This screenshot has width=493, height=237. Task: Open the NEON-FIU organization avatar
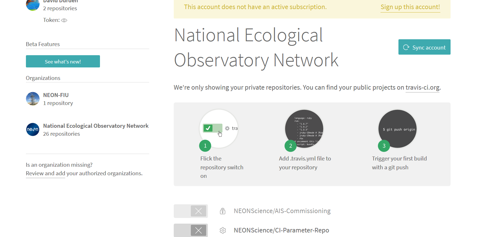[33, 99]
